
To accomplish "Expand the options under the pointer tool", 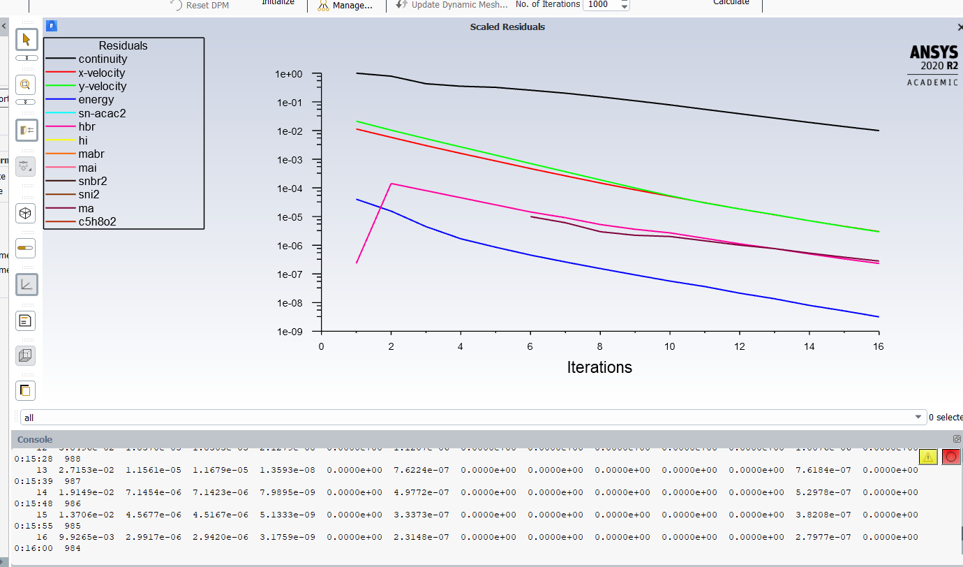I will (x=27, y=58).
